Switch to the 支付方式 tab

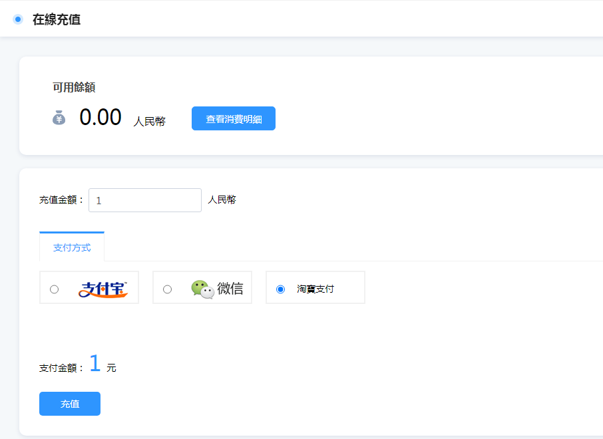click(72, 247)
